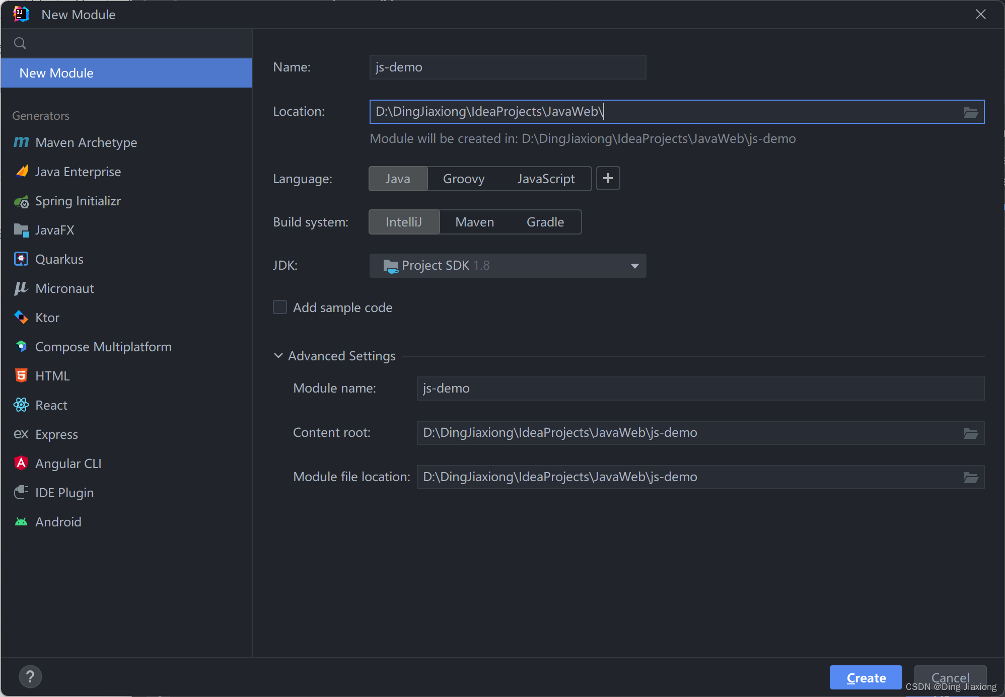
Task: Click the React atom icon
Action: (21, 405)
